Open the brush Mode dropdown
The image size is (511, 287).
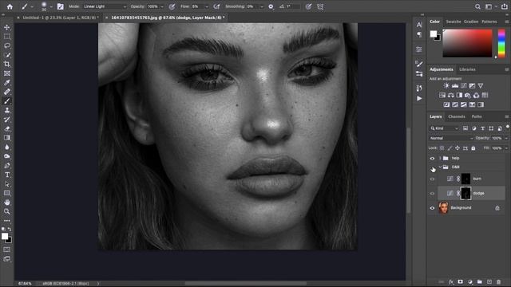[105, 6]
